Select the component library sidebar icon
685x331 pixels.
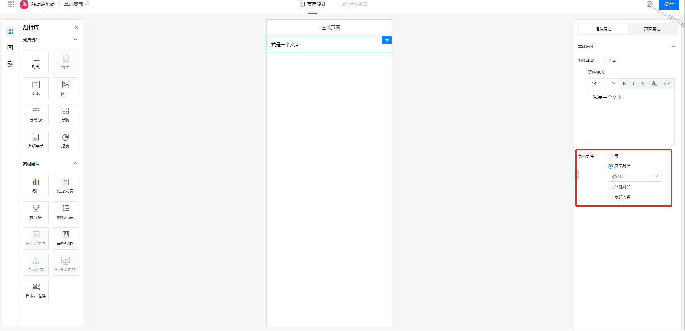coord(10,32)
